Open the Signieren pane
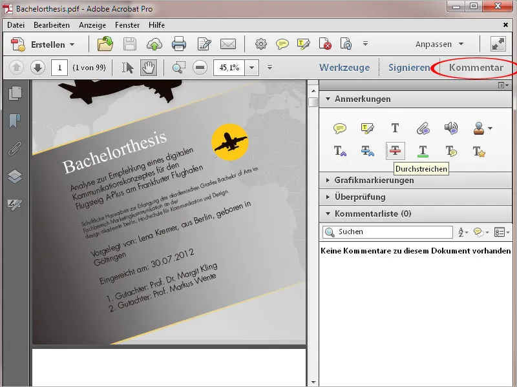517x387 pixels. pos(409,68)
